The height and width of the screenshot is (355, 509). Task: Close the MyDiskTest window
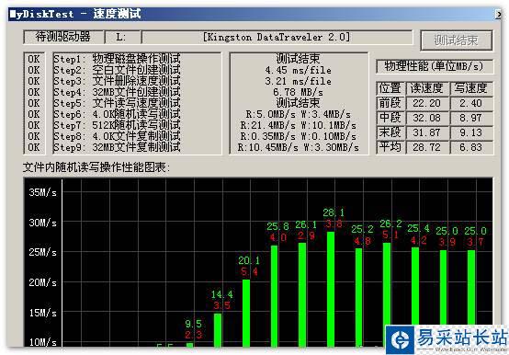(498, 15)
